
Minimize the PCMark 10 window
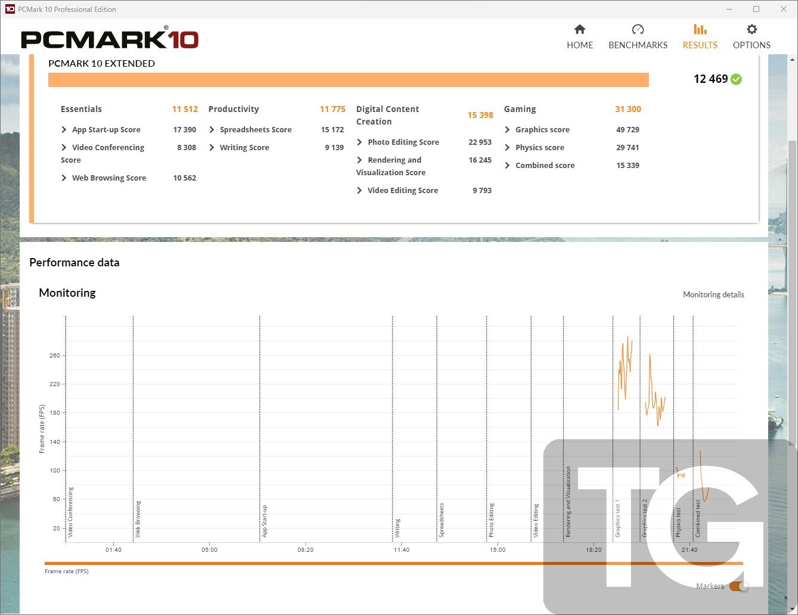729,9
